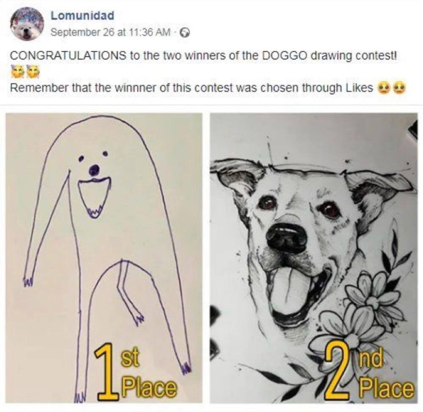Click the last pleading-face emoji after Likes

pos(400,88)
